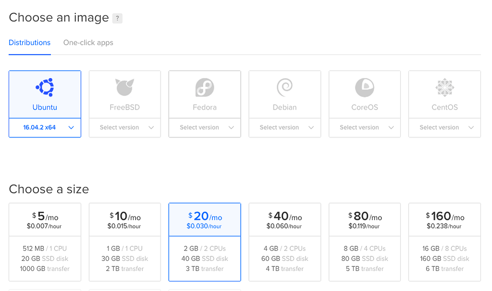Open the One-click apps tab
The width and height of the screenshot is (492, 291).
coord(88,43)
